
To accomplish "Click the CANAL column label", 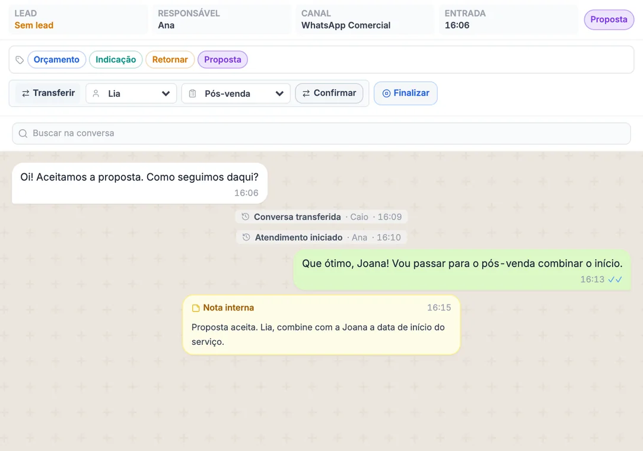I will tap(316, 13).
